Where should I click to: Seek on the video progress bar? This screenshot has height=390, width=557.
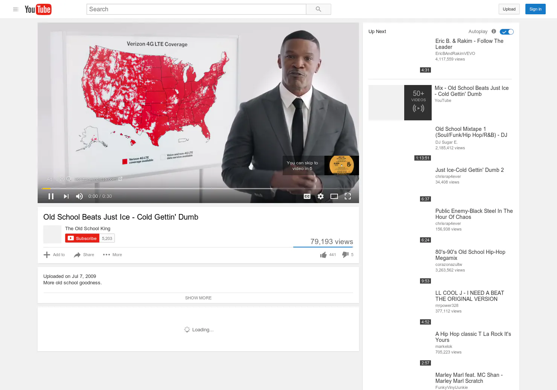pyautogui.click(x=198, y=188)
